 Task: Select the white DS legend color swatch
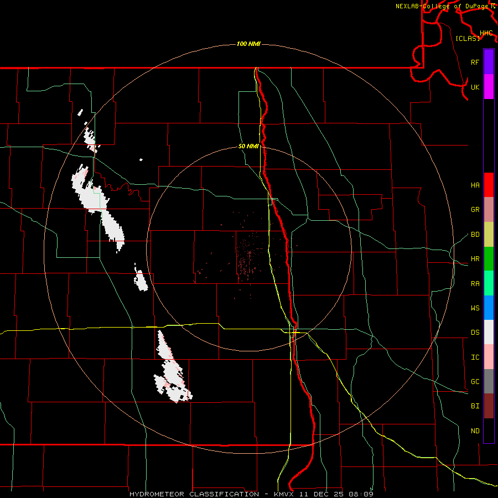pyautogui.click(x=489, y=332)
